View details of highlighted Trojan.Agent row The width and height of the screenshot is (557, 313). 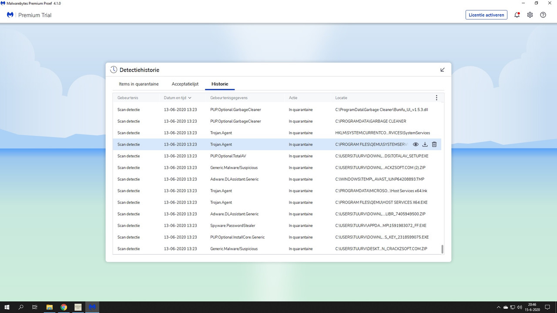point(416,144)
